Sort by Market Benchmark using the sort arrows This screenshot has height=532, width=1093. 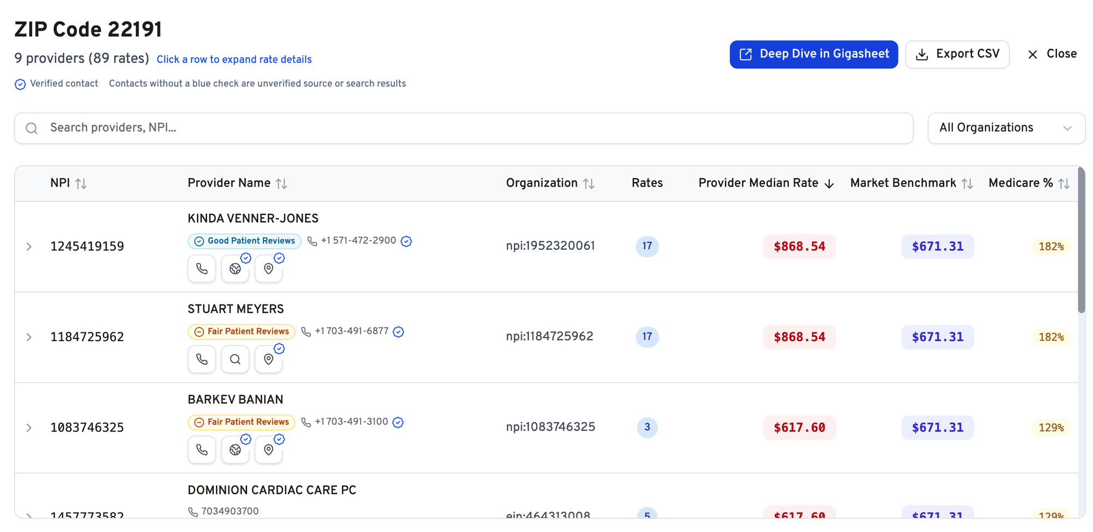coord(967,184)
